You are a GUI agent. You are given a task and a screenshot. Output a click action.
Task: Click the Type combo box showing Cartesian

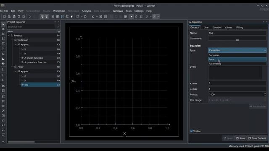237,50
